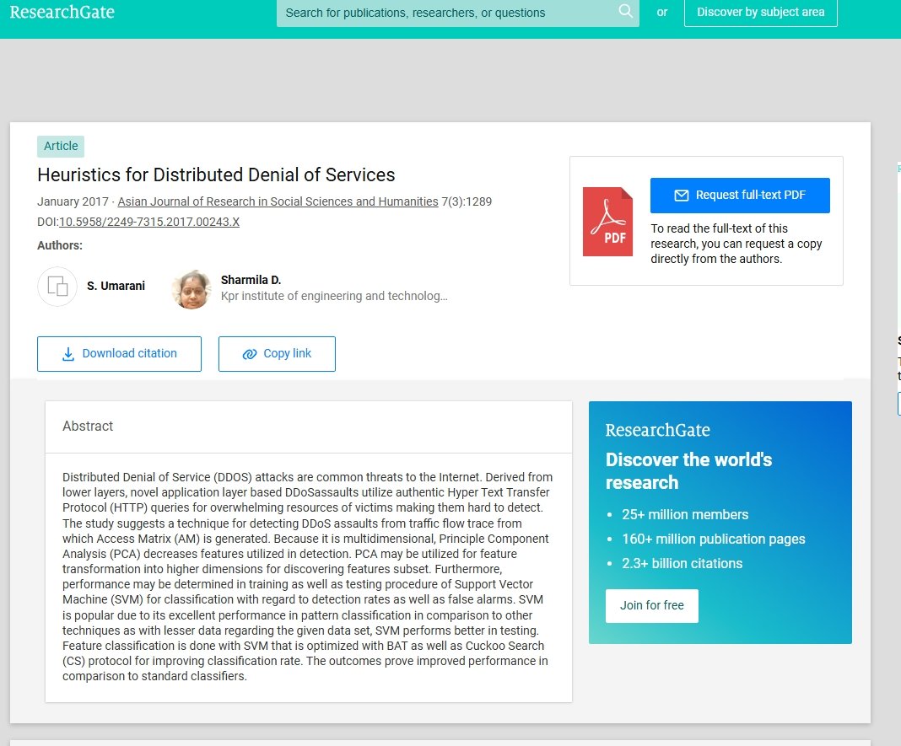Open Kpr institute of engineering affiliation

point(334,296)
